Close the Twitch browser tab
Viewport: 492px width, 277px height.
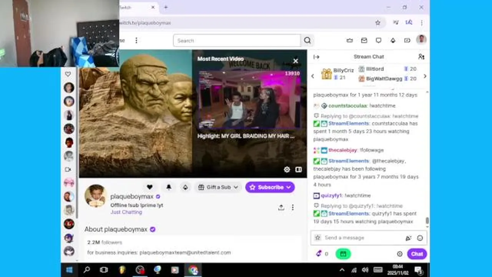(x=153, y=7)
